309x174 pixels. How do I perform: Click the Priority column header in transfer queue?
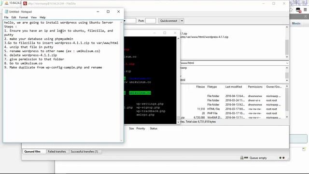[140, 129]
